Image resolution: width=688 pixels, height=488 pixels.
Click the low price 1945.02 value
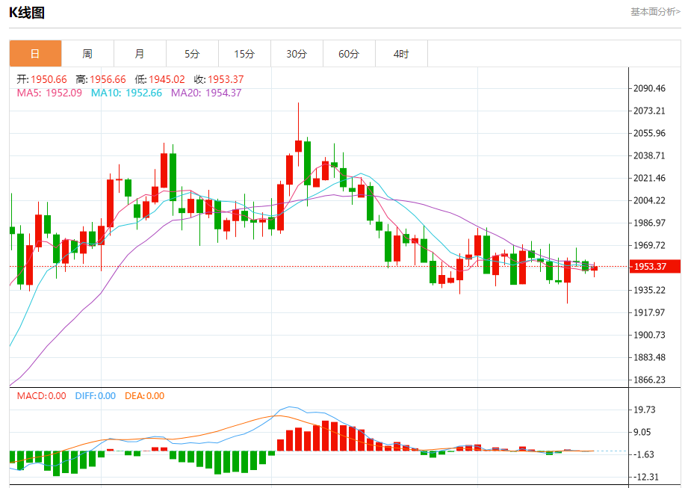[167, 79]
